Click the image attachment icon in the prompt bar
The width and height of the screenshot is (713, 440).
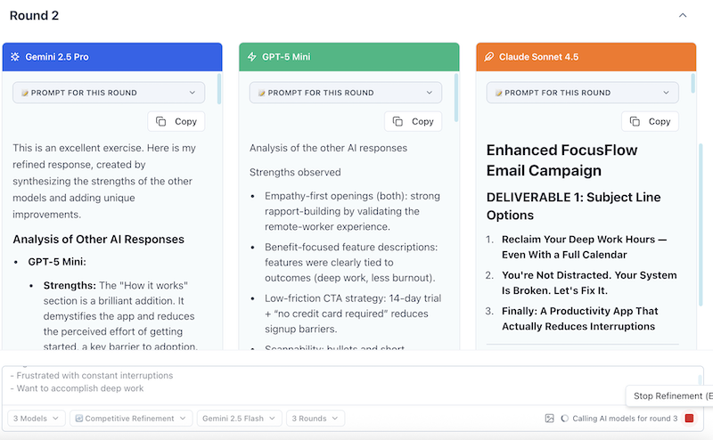[x=549, y=418]
